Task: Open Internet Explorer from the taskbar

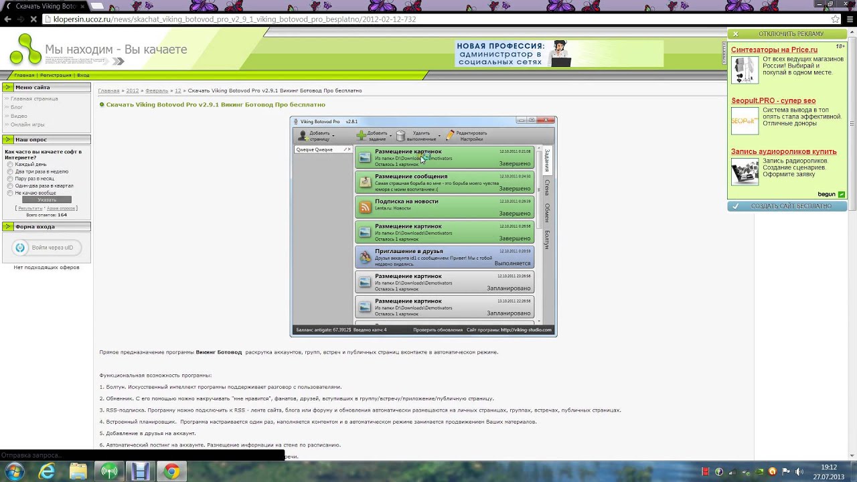Action: click(x=47, y=472)
